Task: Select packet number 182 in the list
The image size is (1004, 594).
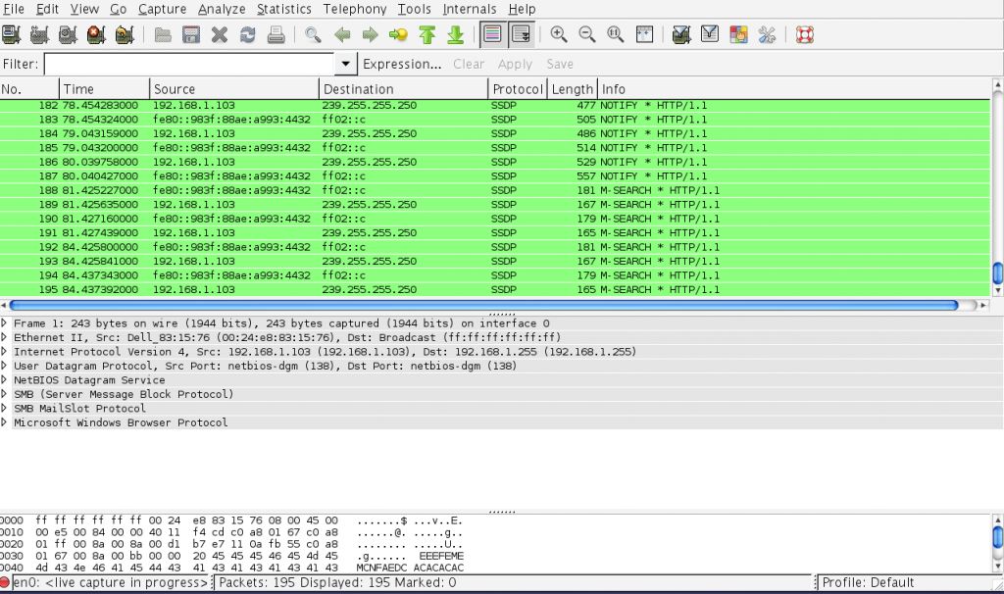Action: pos(495,105)
